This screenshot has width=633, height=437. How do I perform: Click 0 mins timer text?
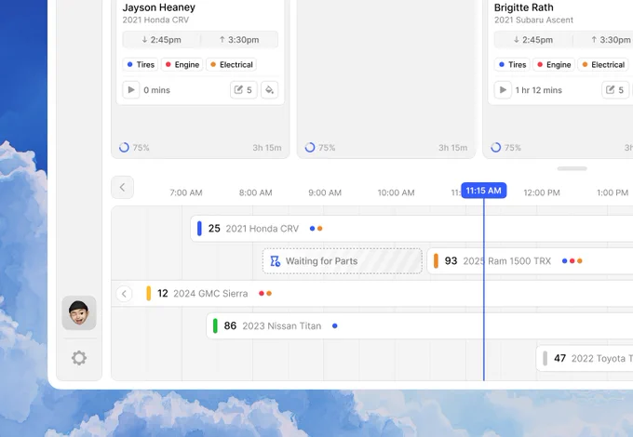[156, 90]
